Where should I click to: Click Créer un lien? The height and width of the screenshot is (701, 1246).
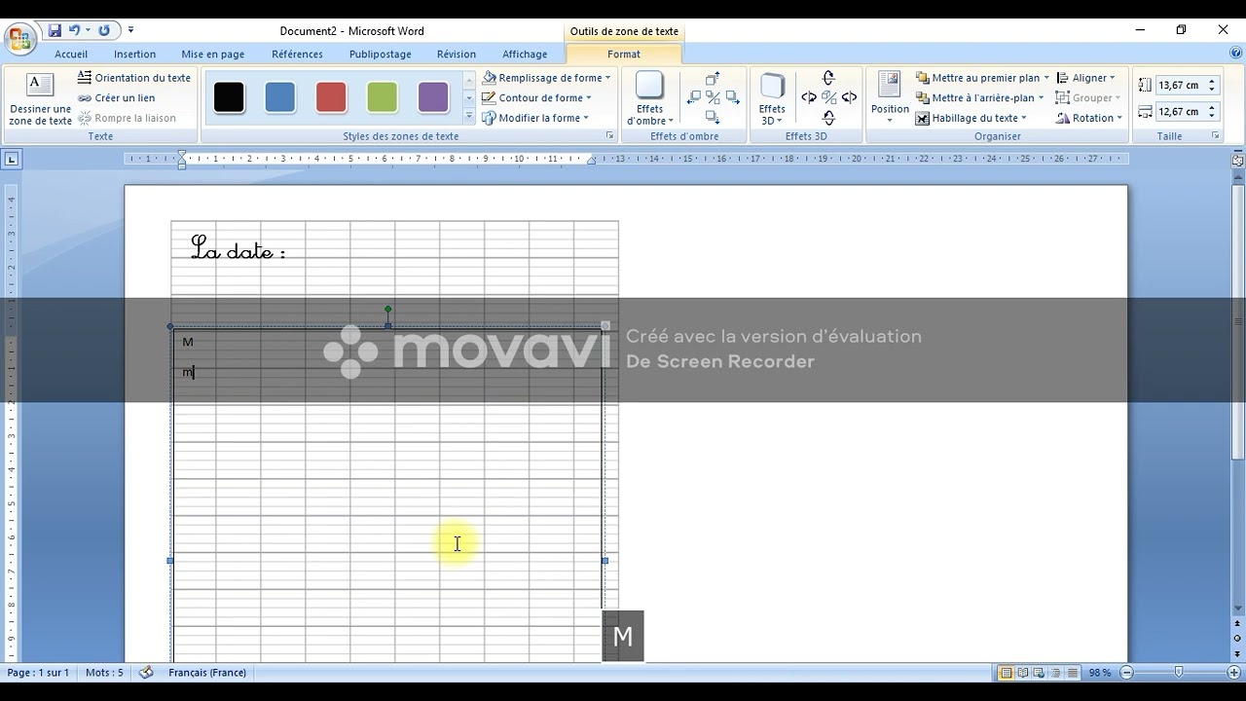pos(117,98)
